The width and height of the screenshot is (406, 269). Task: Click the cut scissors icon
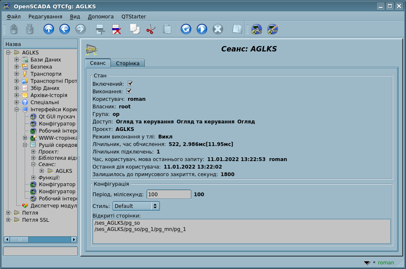151,29
